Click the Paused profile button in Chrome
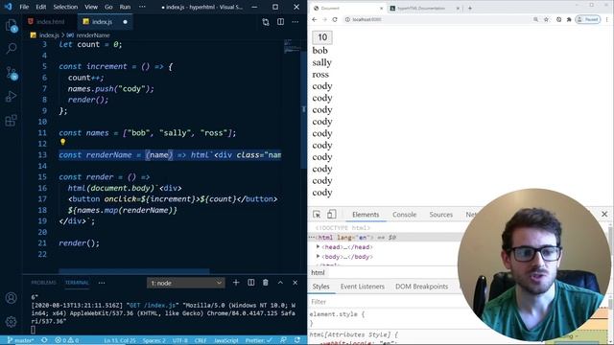Screen dimensions: 614x345 click(588, 19)
